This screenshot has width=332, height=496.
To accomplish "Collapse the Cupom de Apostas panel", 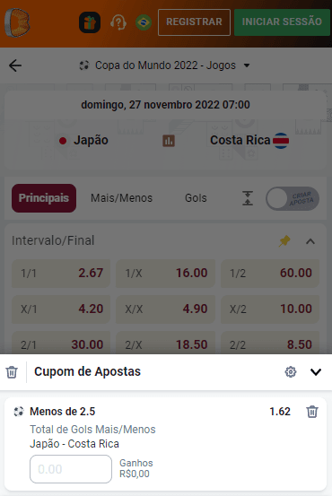I will click(x=316, y=372).
